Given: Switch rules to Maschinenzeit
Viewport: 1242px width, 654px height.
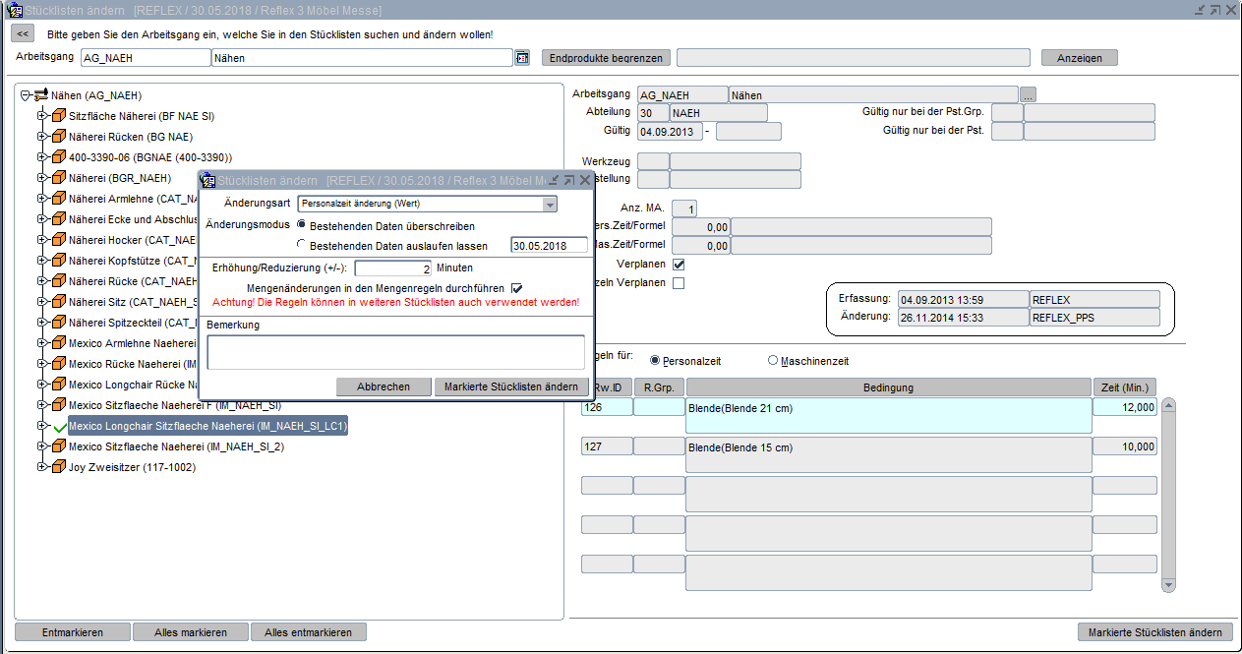Looking at the screenshot, I should (x=773, y=361).
